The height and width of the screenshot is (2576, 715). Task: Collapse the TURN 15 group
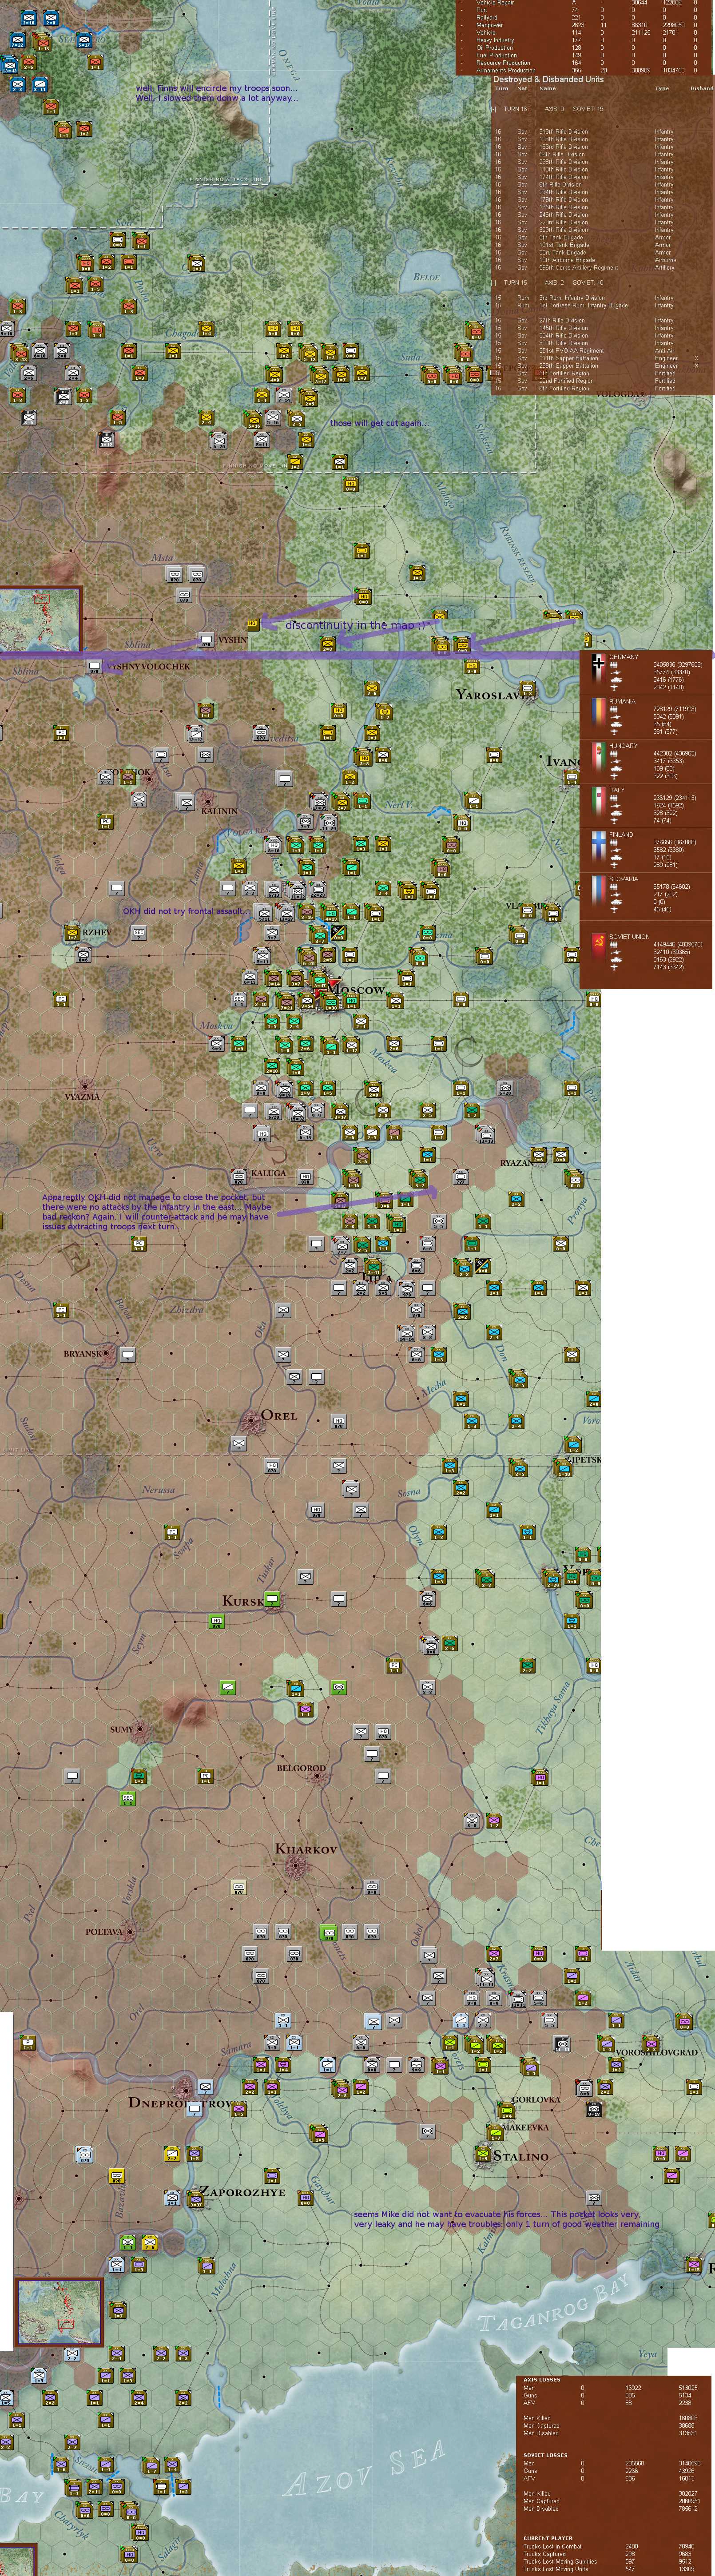(x=494, y=283)
